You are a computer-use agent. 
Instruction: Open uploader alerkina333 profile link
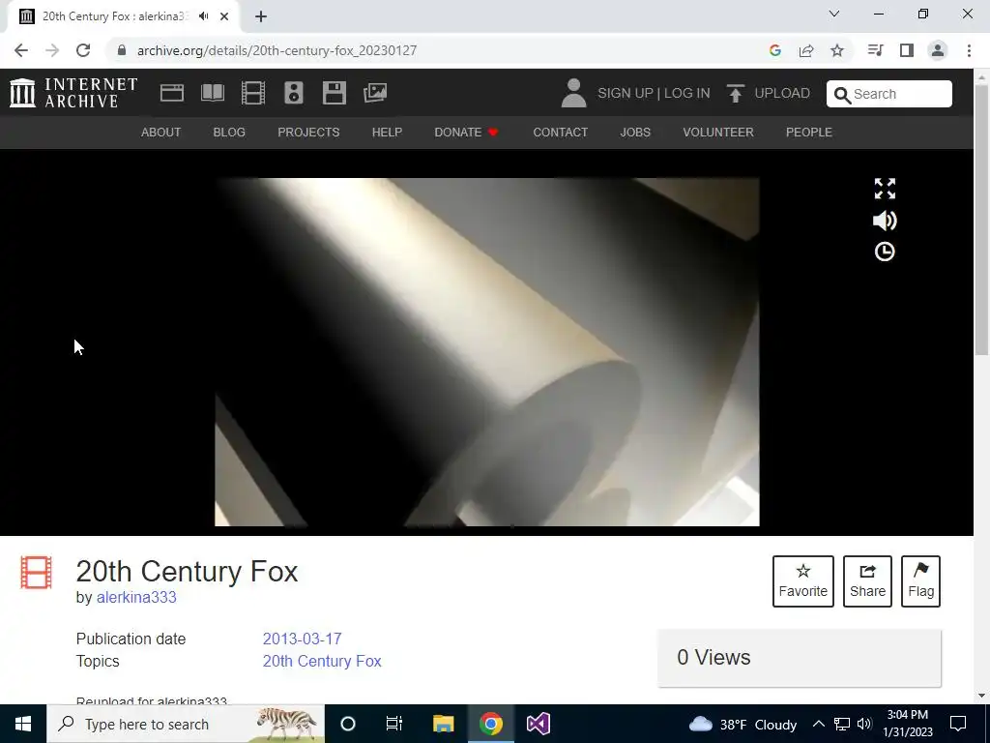coord(136,597)
